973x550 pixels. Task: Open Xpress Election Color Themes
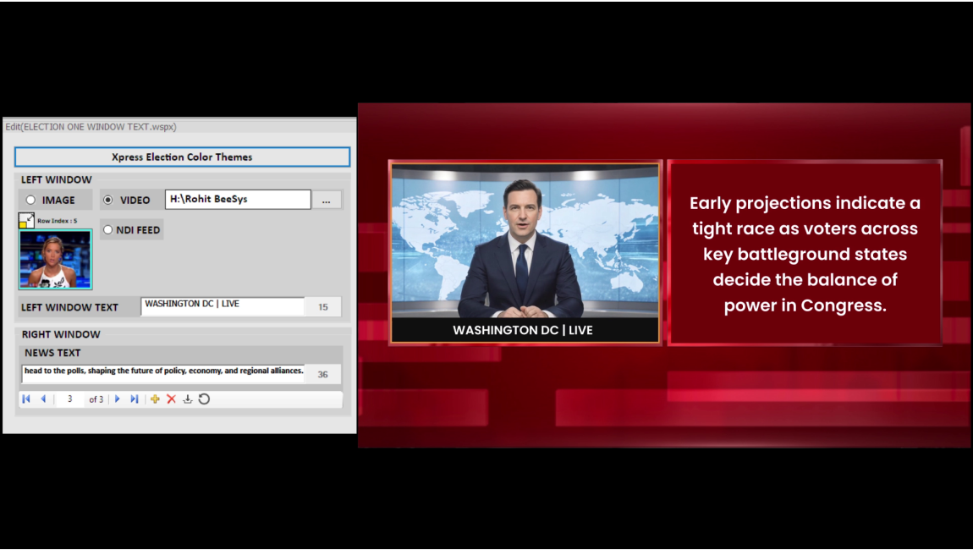click(182, 157)
